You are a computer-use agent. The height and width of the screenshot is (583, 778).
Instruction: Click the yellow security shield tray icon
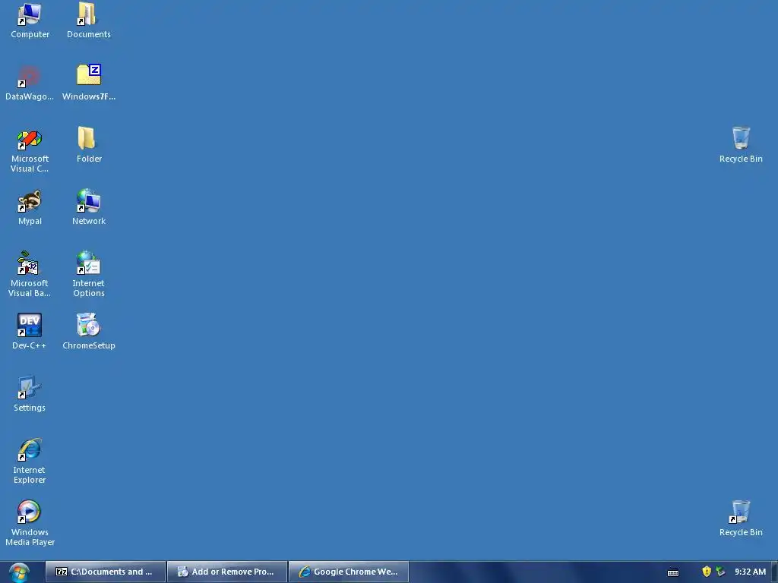coord(707,572)
